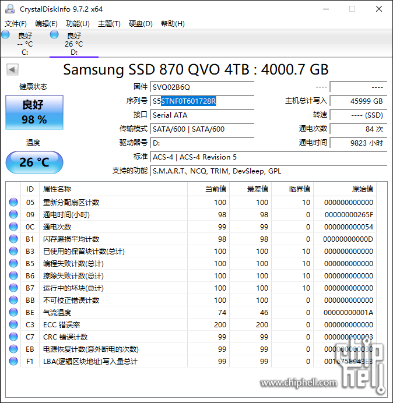Click raw value 0000000001A in row BE
Image resolution: width=393 pixels, height=403 pixels.
[x=349, y=313]
